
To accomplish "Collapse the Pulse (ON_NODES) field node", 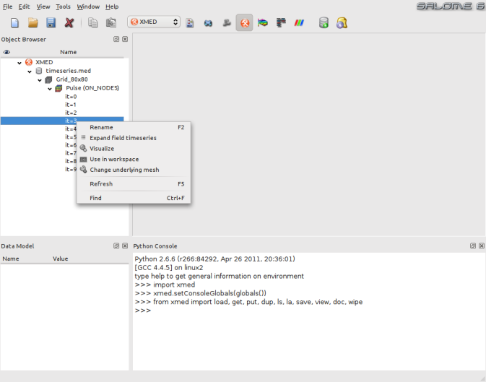I will (50, 89).
